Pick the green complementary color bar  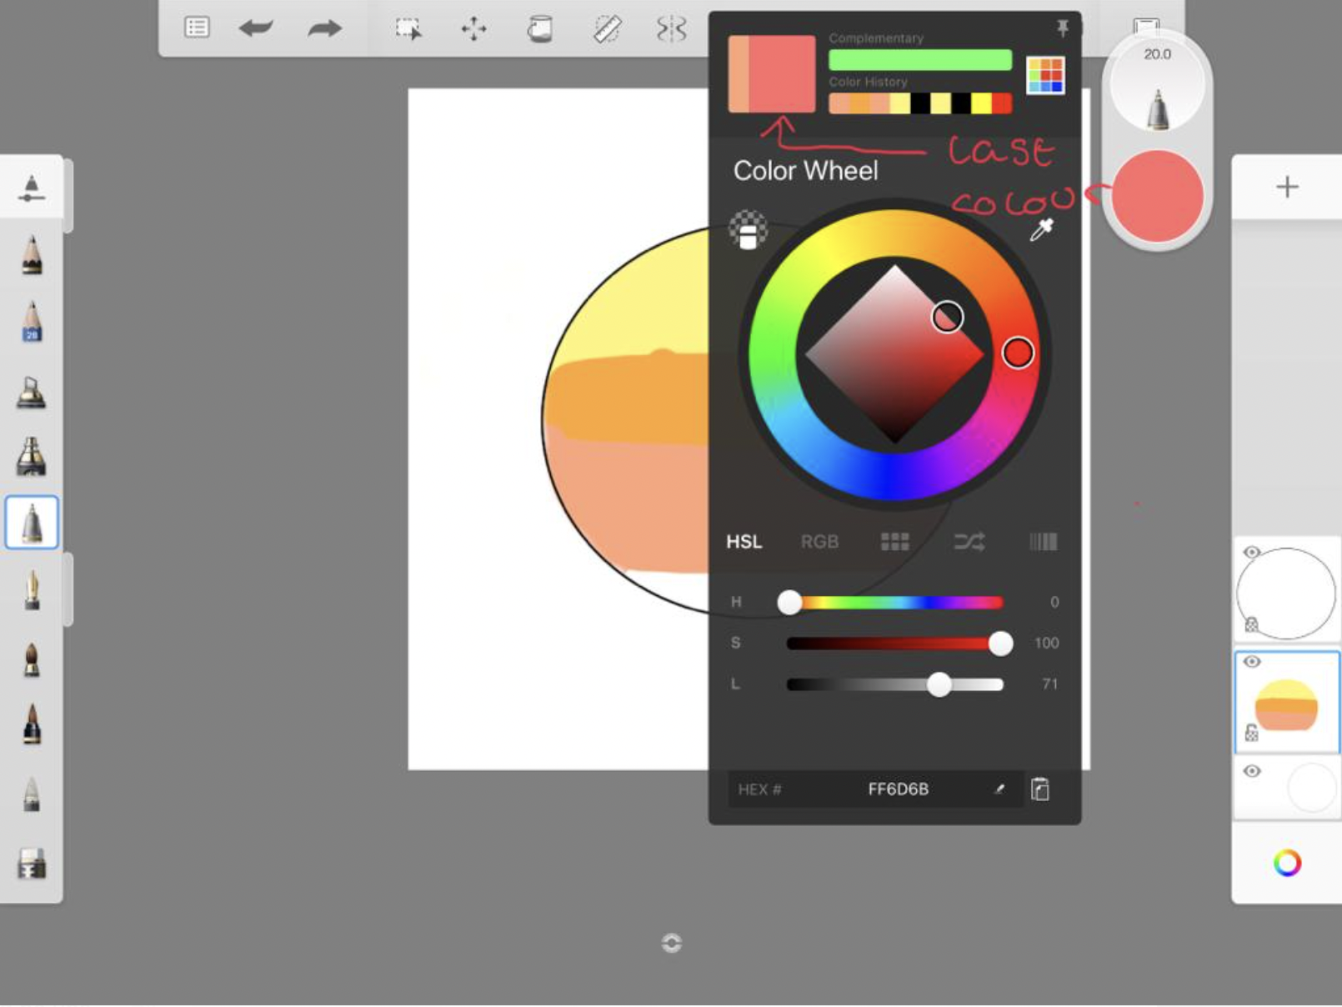tap(920, 60)
